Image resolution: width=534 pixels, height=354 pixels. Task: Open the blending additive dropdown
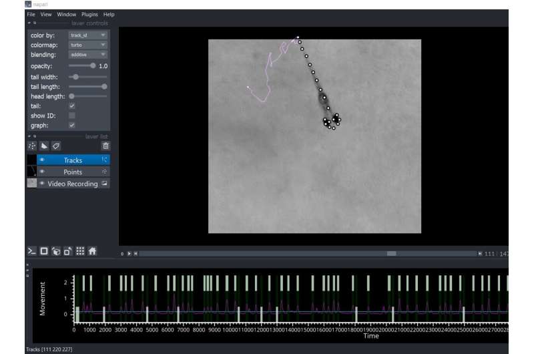[x=88, y=55]
